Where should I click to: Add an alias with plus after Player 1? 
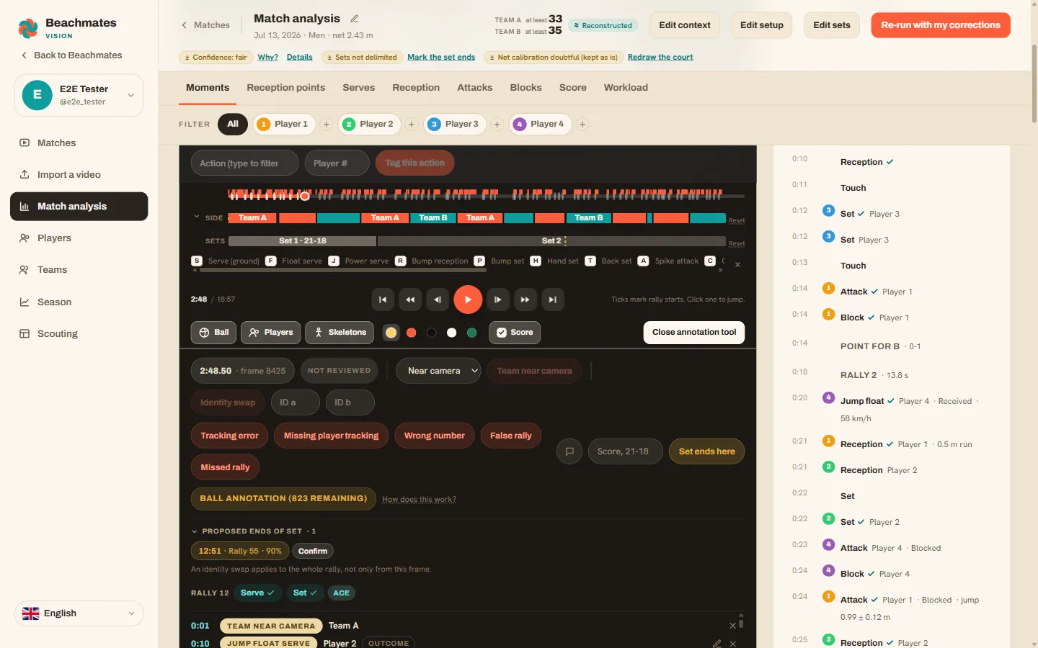(x=326, y=125)
